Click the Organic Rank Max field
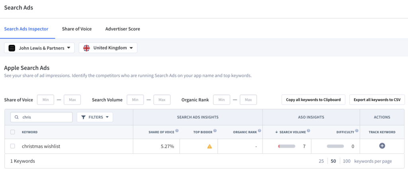The width and height of the screenshot is (408, 174). [248, 100]
